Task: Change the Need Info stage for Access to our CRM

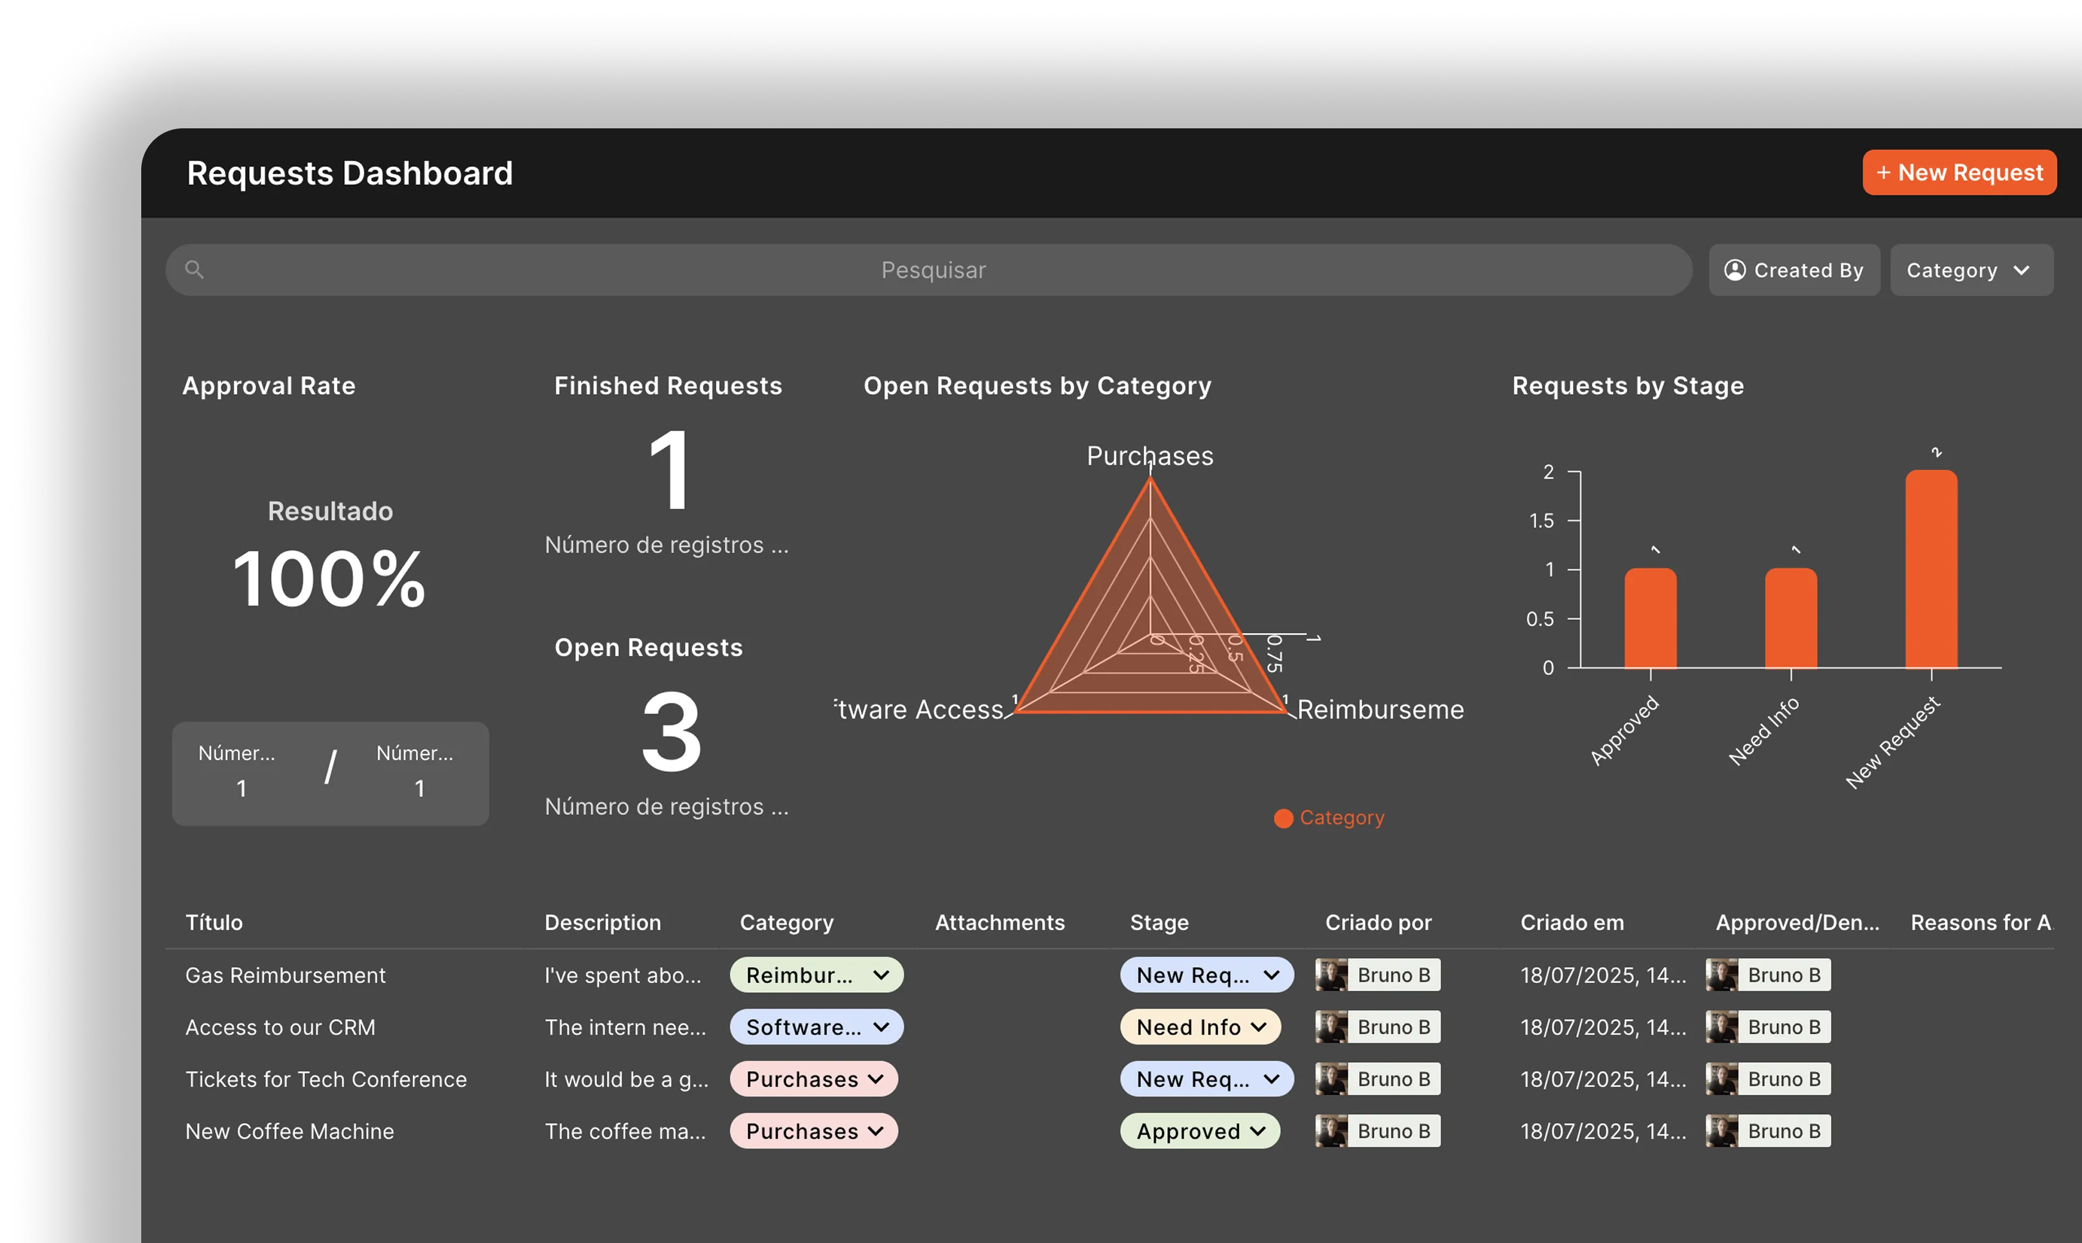Action: tap(1200, 1027)
